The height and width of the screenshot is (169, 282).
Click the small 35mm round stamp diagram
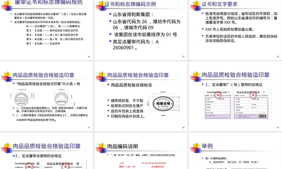pos(61,99)
